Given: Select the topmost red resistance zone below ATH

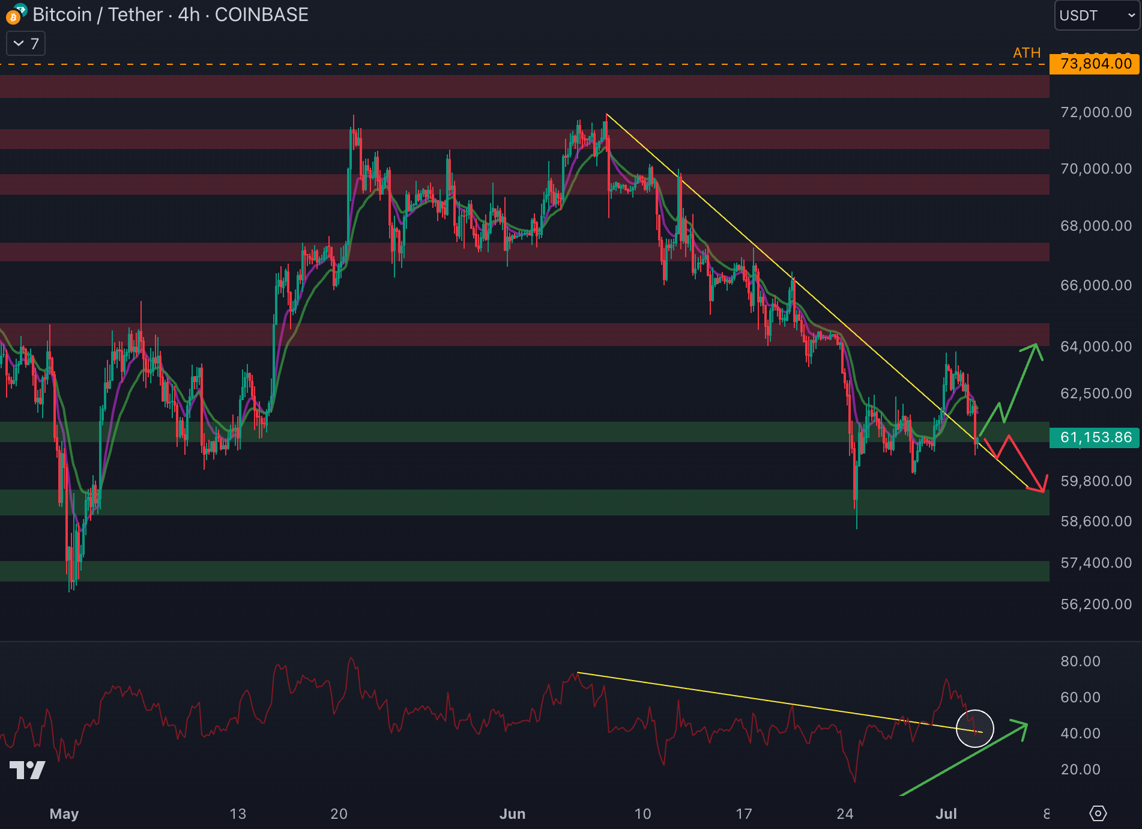Looking at the screenshot, I should [522, 87].
